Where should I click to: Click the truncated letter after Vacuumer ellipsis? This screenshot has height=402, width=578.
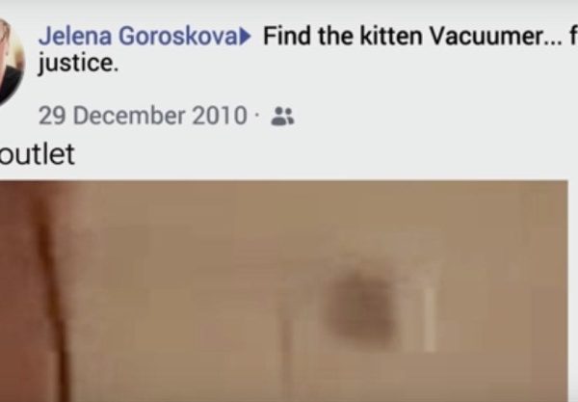click(x=573, y=36)
